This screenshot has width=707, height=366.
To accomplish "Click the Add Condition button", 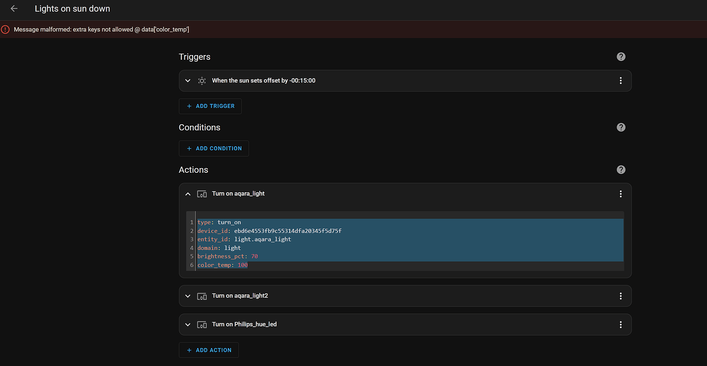I will [214, 148].
